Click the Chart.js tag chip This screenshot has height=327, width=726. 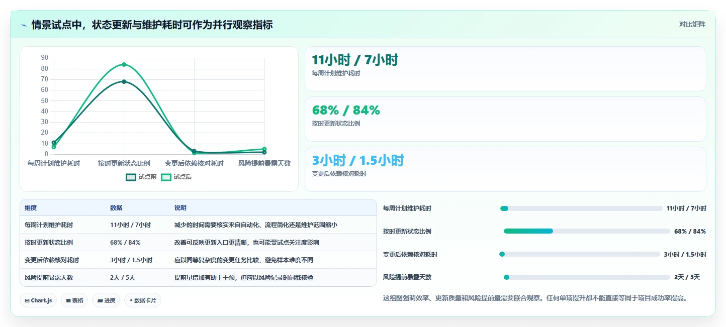click(39, 300)
